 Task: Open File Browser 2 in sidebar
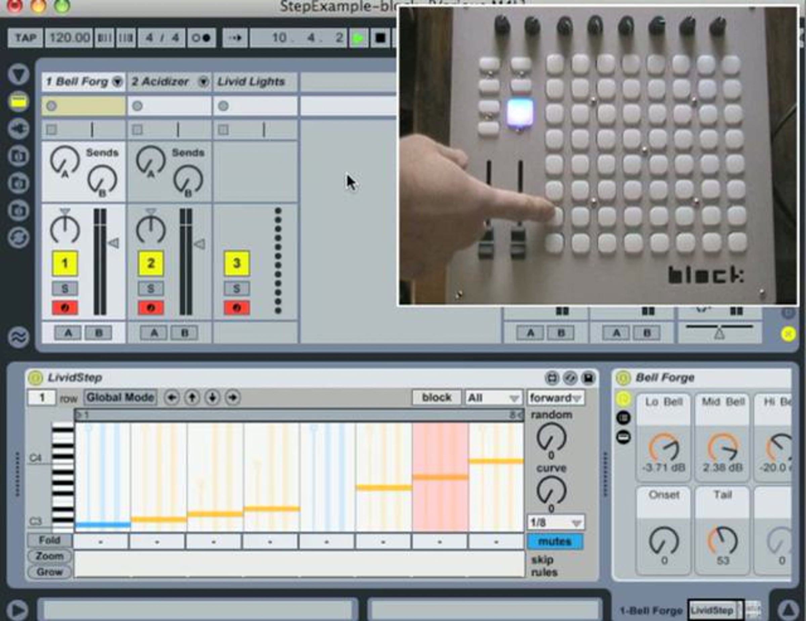(x=18, y=183)
